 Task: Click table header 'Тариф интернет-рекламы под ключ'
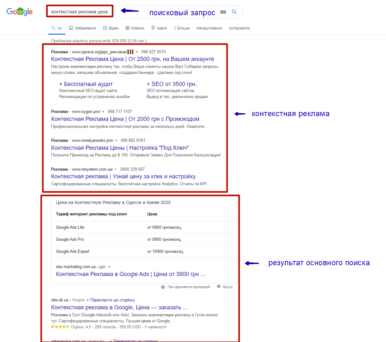[x=91, y=214]
